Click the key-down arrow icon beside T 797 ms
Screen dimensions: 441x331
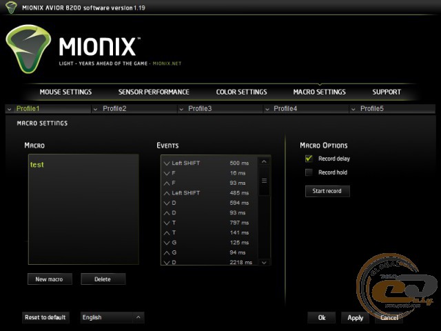167,223
